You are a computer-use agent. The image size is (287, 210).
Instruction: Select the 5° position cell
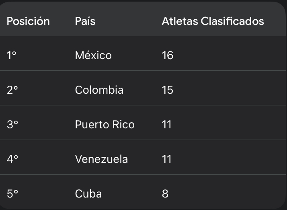click(x=12, y=194)
